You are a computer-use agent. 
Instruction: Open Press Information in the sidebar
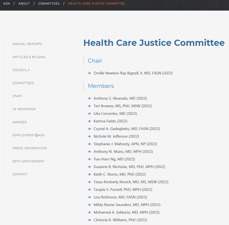(x=30, y=148)
